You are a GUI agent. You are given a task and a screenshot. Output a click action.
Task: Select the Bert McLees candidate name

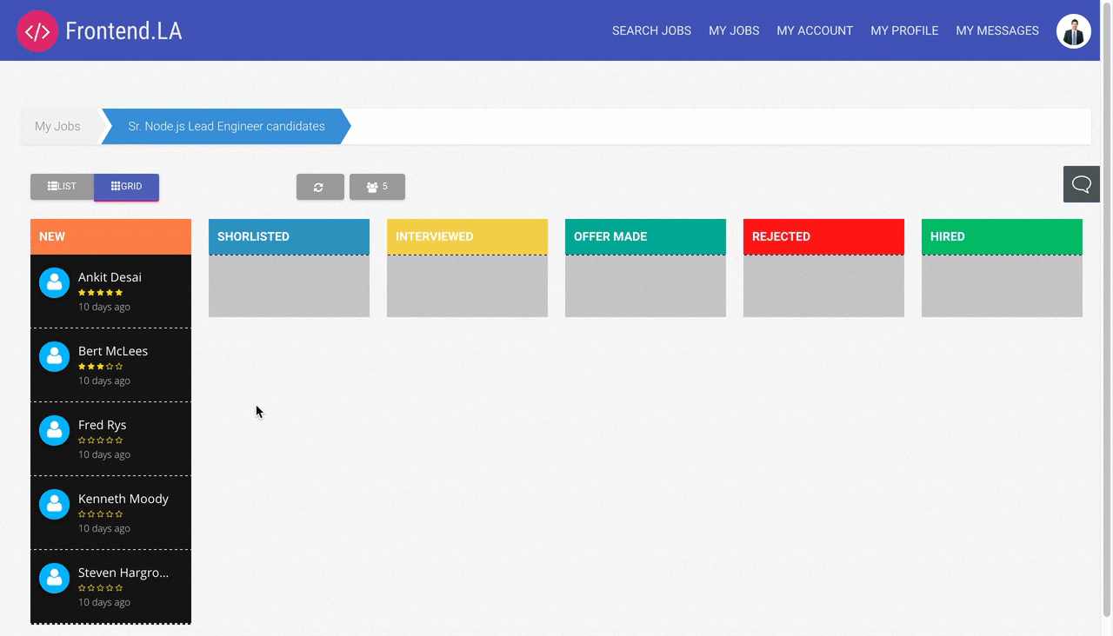(x=113, y=351)
